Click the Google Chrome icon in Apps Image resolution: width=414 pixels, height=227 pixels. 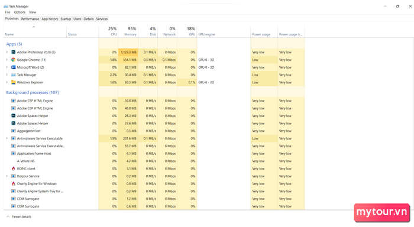coord(13,60)
